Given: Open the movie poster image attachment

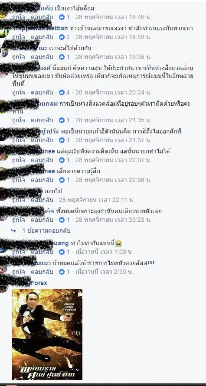Looking at the screenshot, I should tap(47, 334).
